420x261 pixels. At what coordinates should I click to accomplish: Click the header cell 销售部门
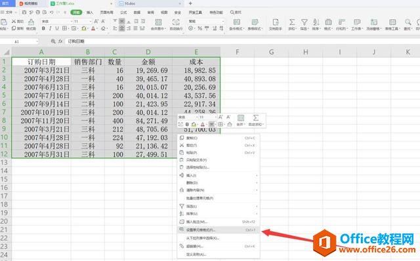click(x=87, y=62)
